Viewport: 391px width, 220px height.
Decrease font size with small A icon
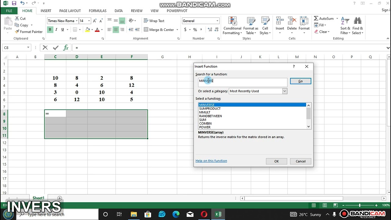tap(101, 21)
